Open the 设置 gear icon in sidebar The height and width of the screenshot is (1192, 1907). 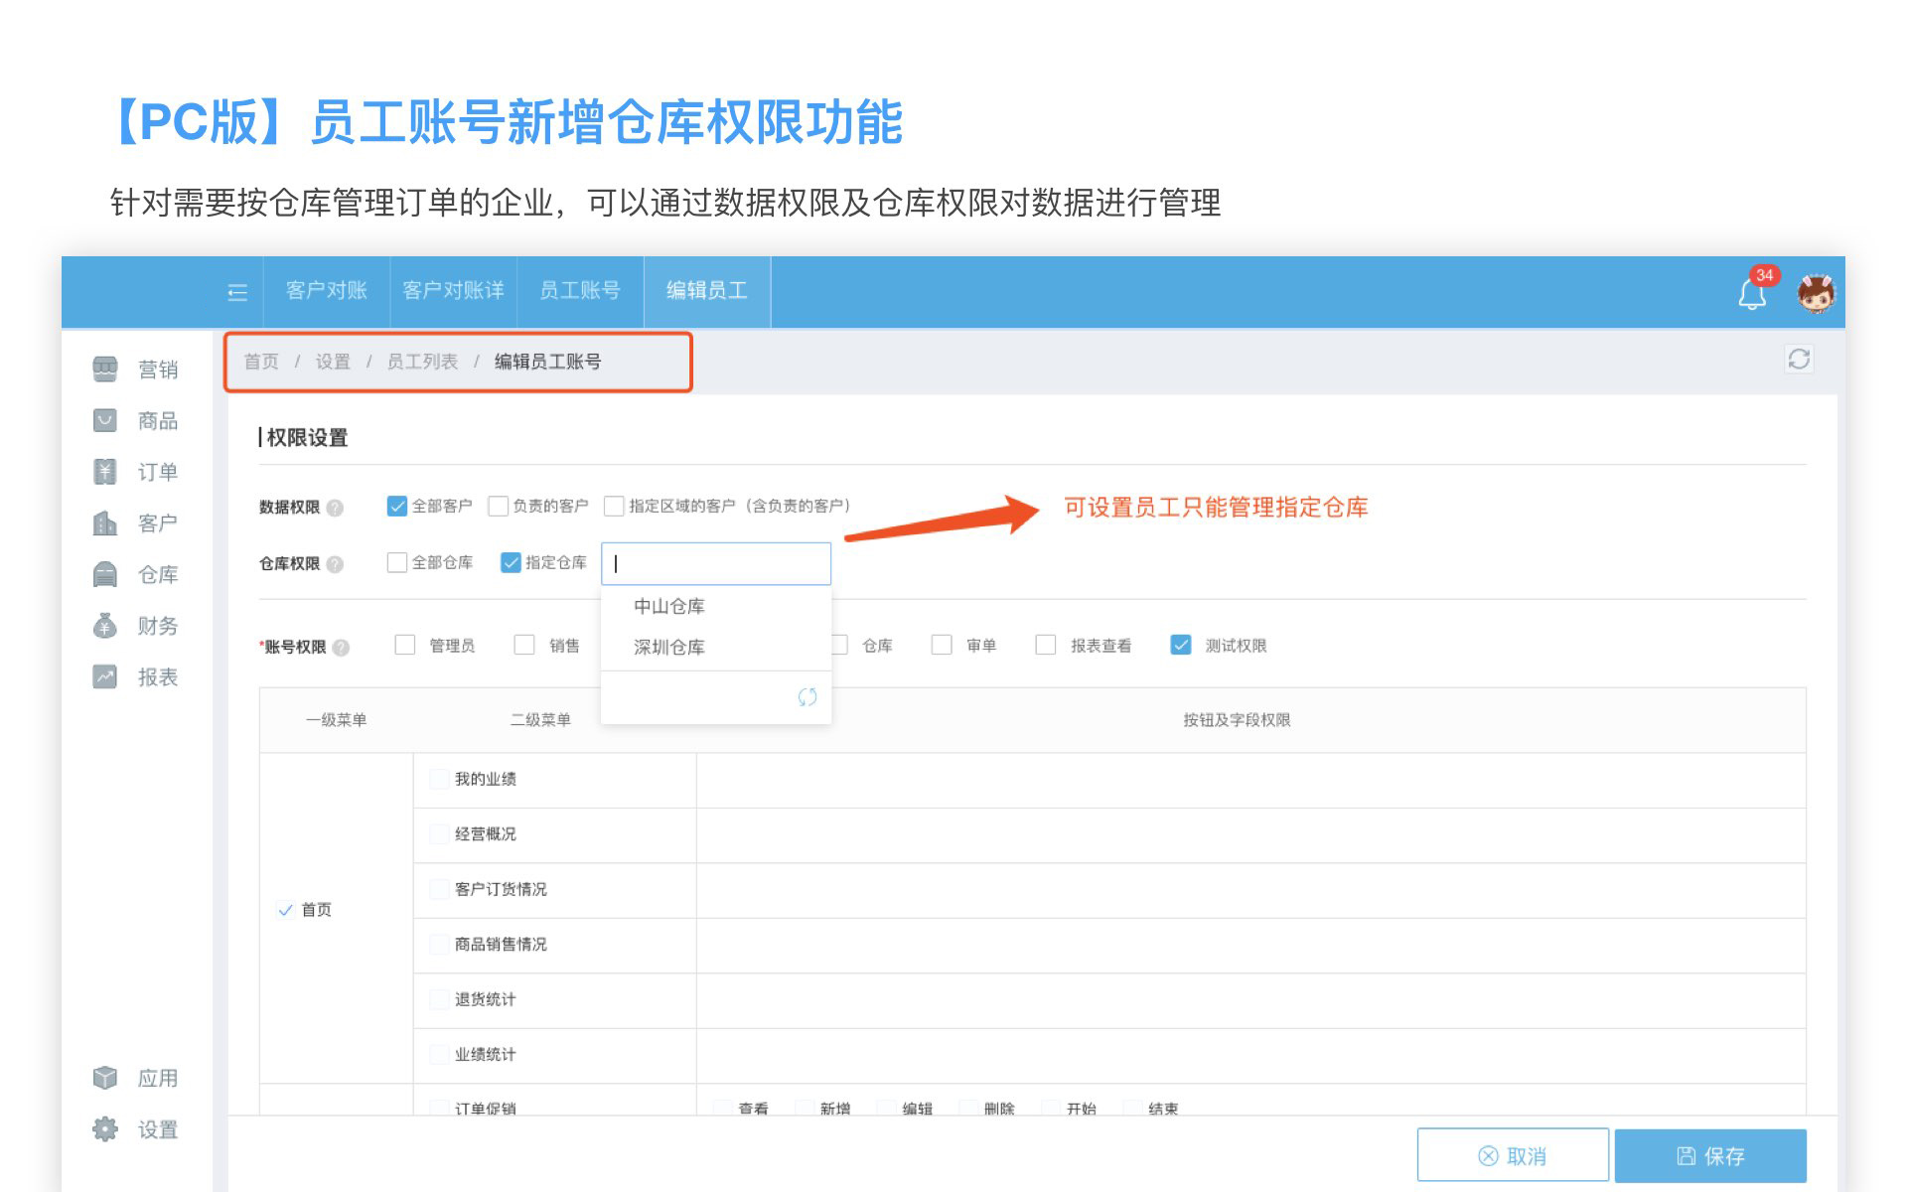pyautogui.click(x=105, y=1129)
